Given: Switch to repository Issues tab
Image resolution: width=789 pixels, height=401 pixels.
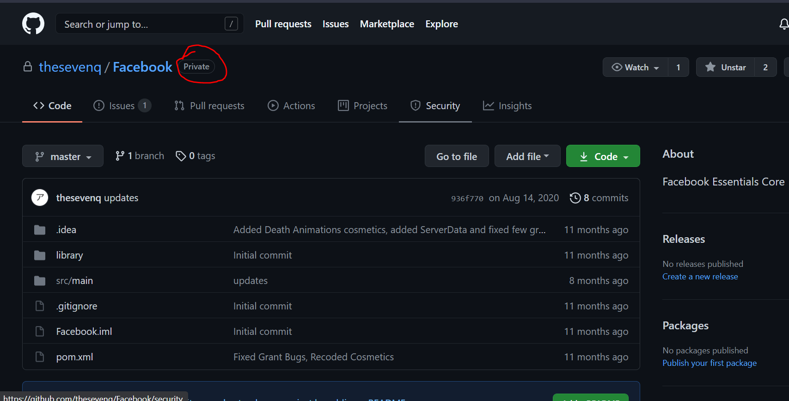Looking at the screenshot, I should 122,106.
